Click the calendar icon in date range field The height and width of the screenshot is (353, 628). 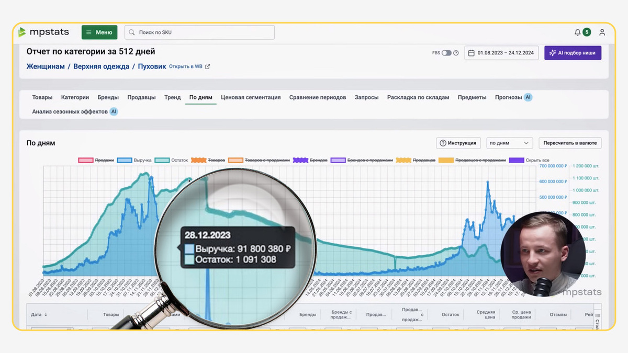(x=472, y=53)
